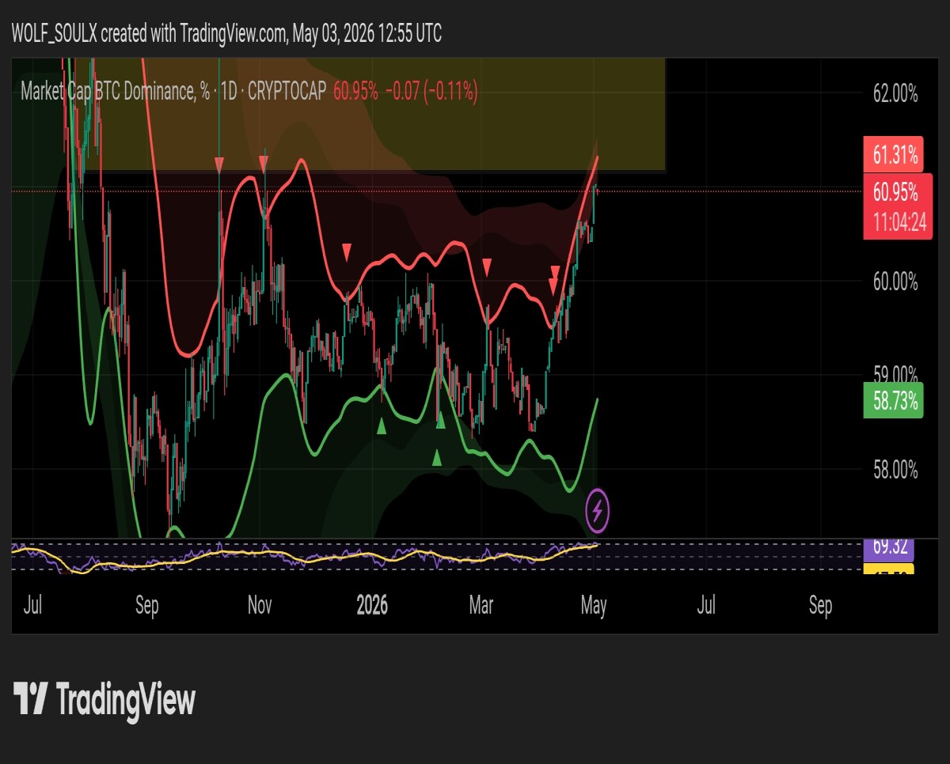Click the double red down-arrows in April

(554, 280)
